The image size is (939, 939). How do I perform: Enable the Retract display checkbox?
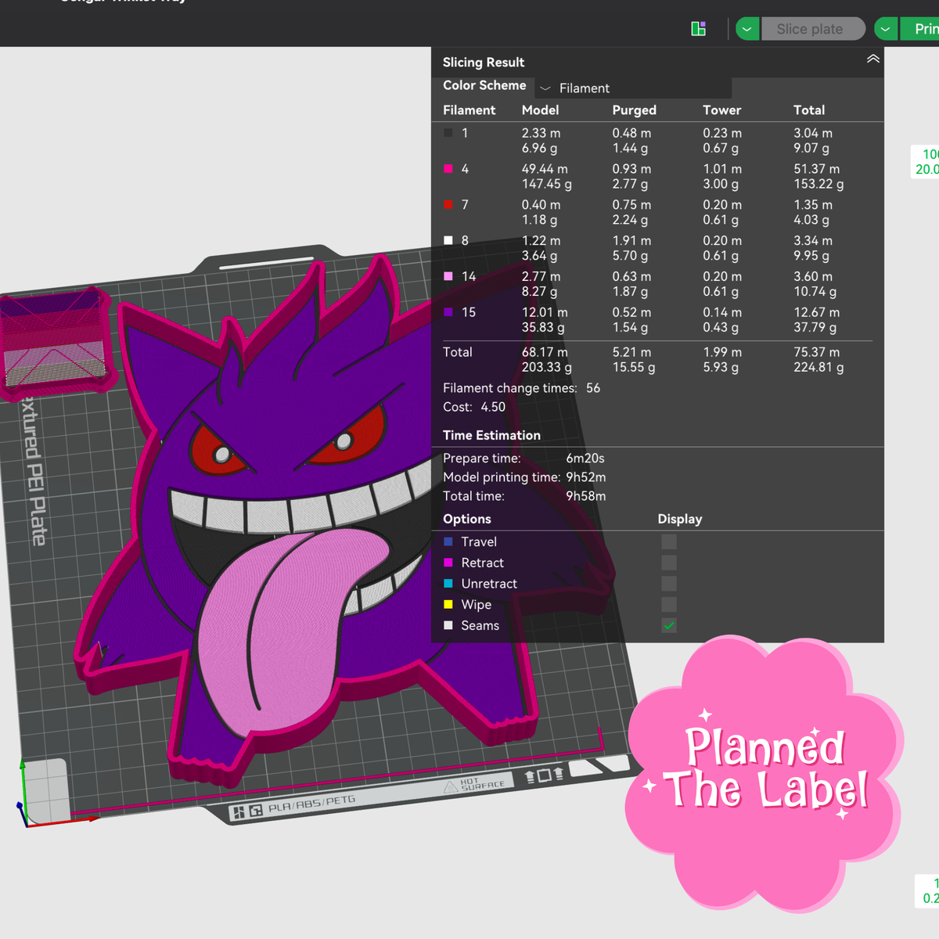[x=669, y=563]
